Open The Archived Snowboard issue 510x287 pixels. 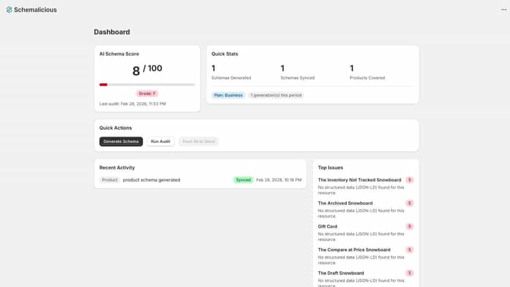click(346, 203)
